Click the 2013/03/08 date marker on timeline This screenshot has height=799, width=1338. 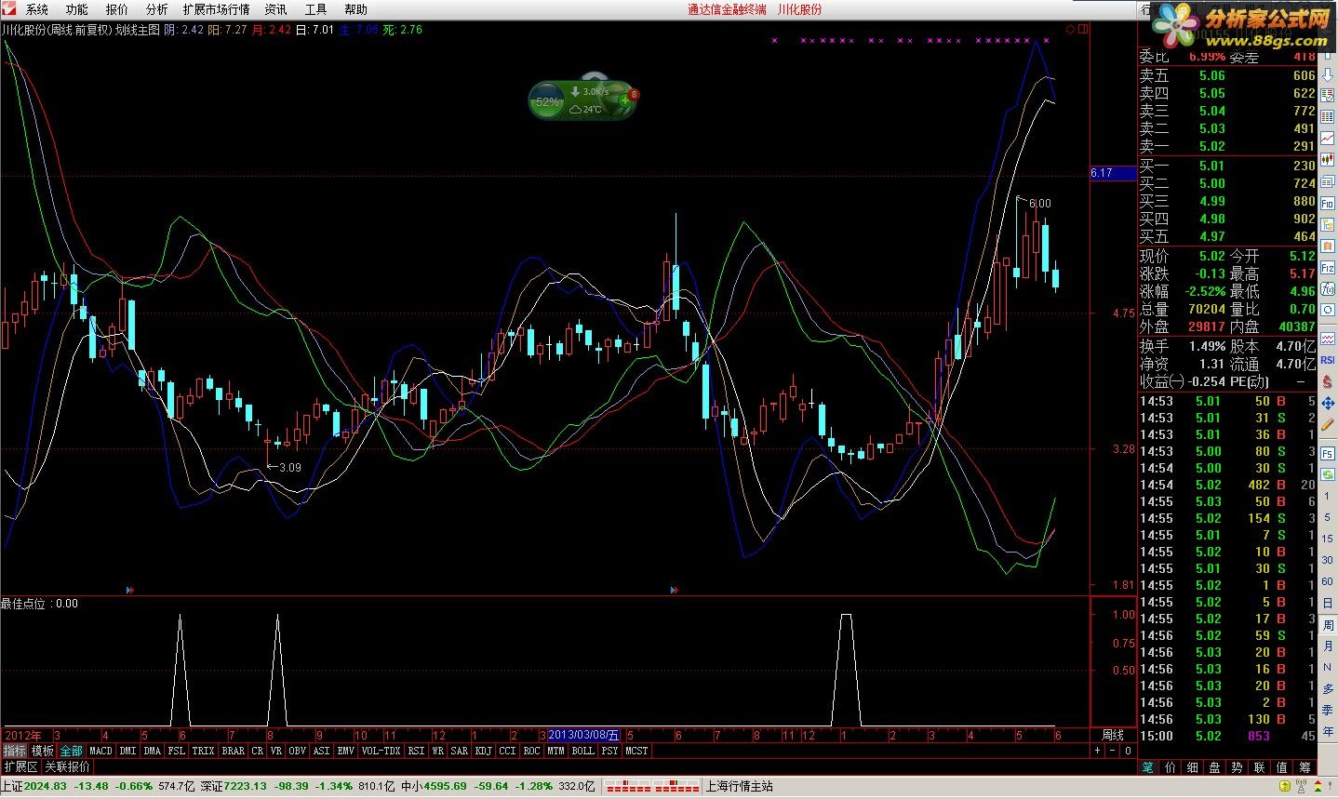[x=583, y=735]
